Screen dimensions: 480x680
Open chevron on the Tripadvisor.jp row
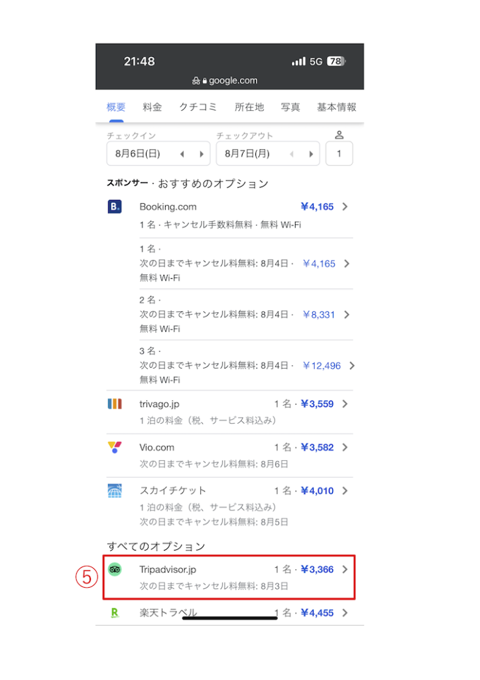tap(345, 569)
